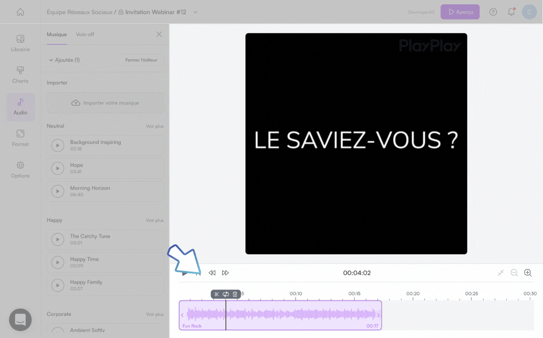Image resolution: width=543 pixels, height=338 pixels.
Task: Click the cloud upload icon in import box
Action: point(76,103)
